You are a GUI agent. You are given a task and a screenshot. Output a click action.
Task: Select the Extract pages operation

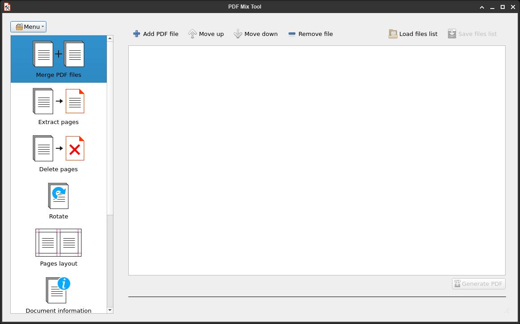click(59, 106)
